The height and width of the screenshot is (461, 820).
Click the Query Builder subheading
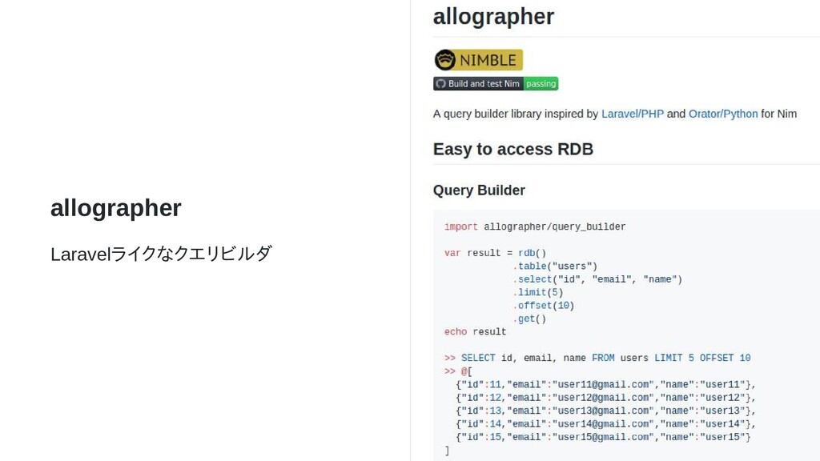[x=479, y=190]
